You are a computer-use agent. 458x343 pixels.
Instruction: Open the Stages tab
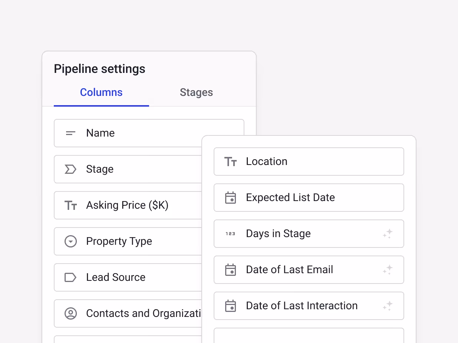196,92
